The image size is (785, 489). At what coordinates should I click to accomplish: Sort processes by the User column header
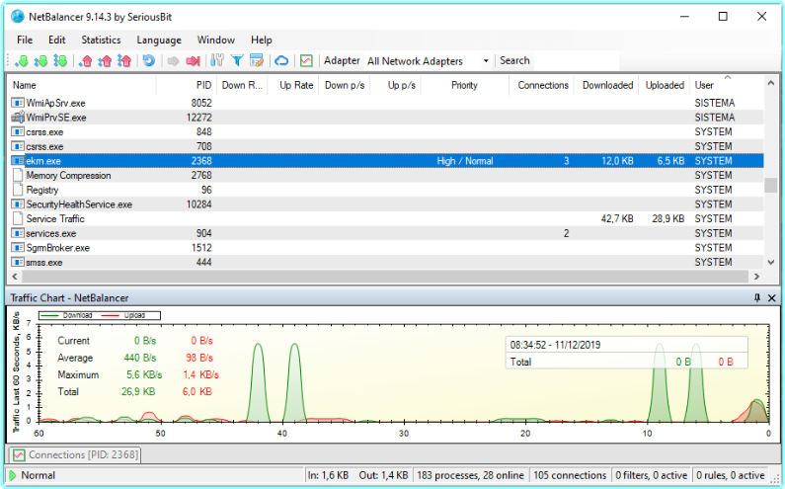click(x=704, y=85)
